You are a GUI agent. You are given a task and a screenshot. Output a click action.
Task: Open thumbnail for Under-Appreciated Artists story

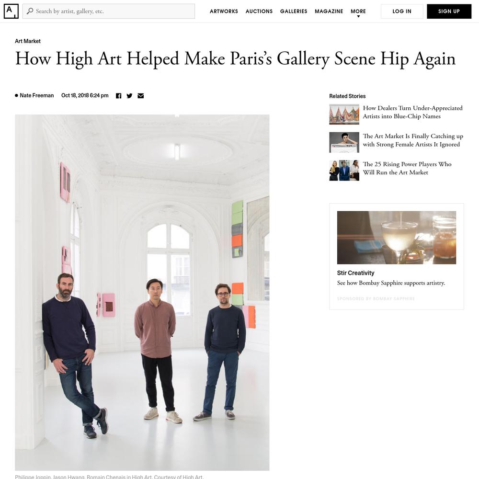pos(344,114)
